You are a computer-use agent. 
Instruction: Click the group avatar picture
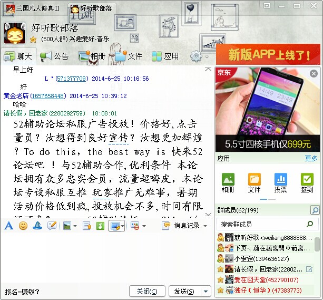click(15, 33)
